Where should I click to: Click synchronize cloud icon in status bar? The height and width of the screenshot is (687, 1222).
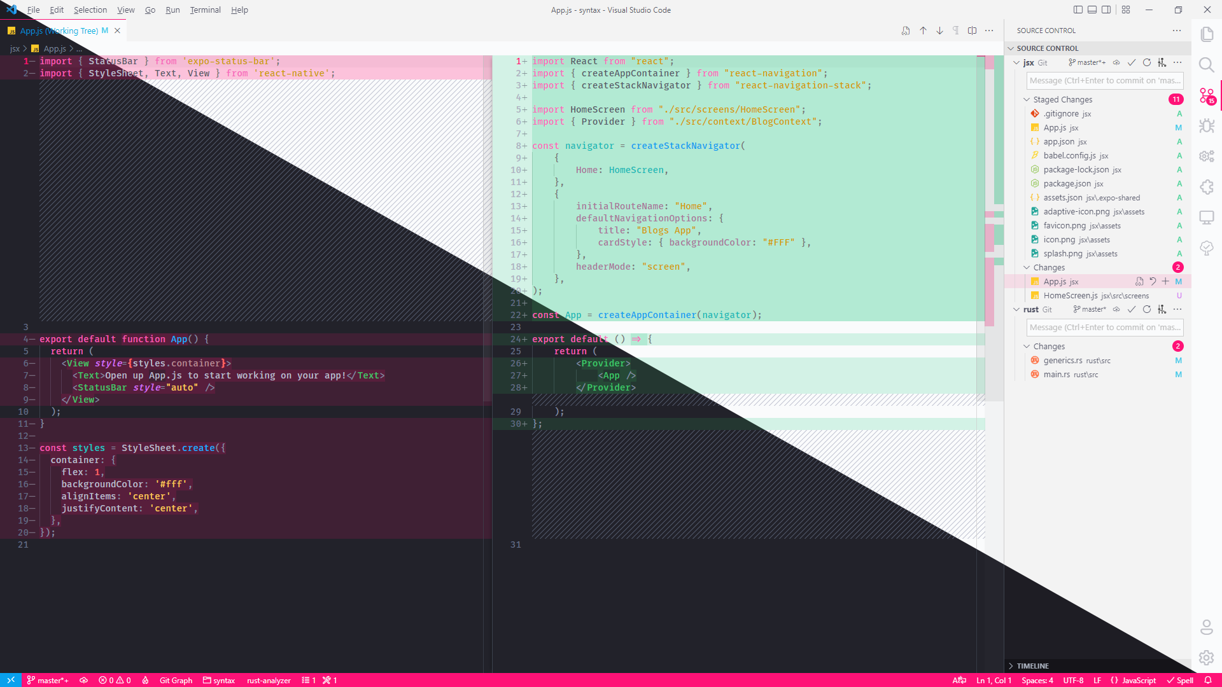[83, 680]
